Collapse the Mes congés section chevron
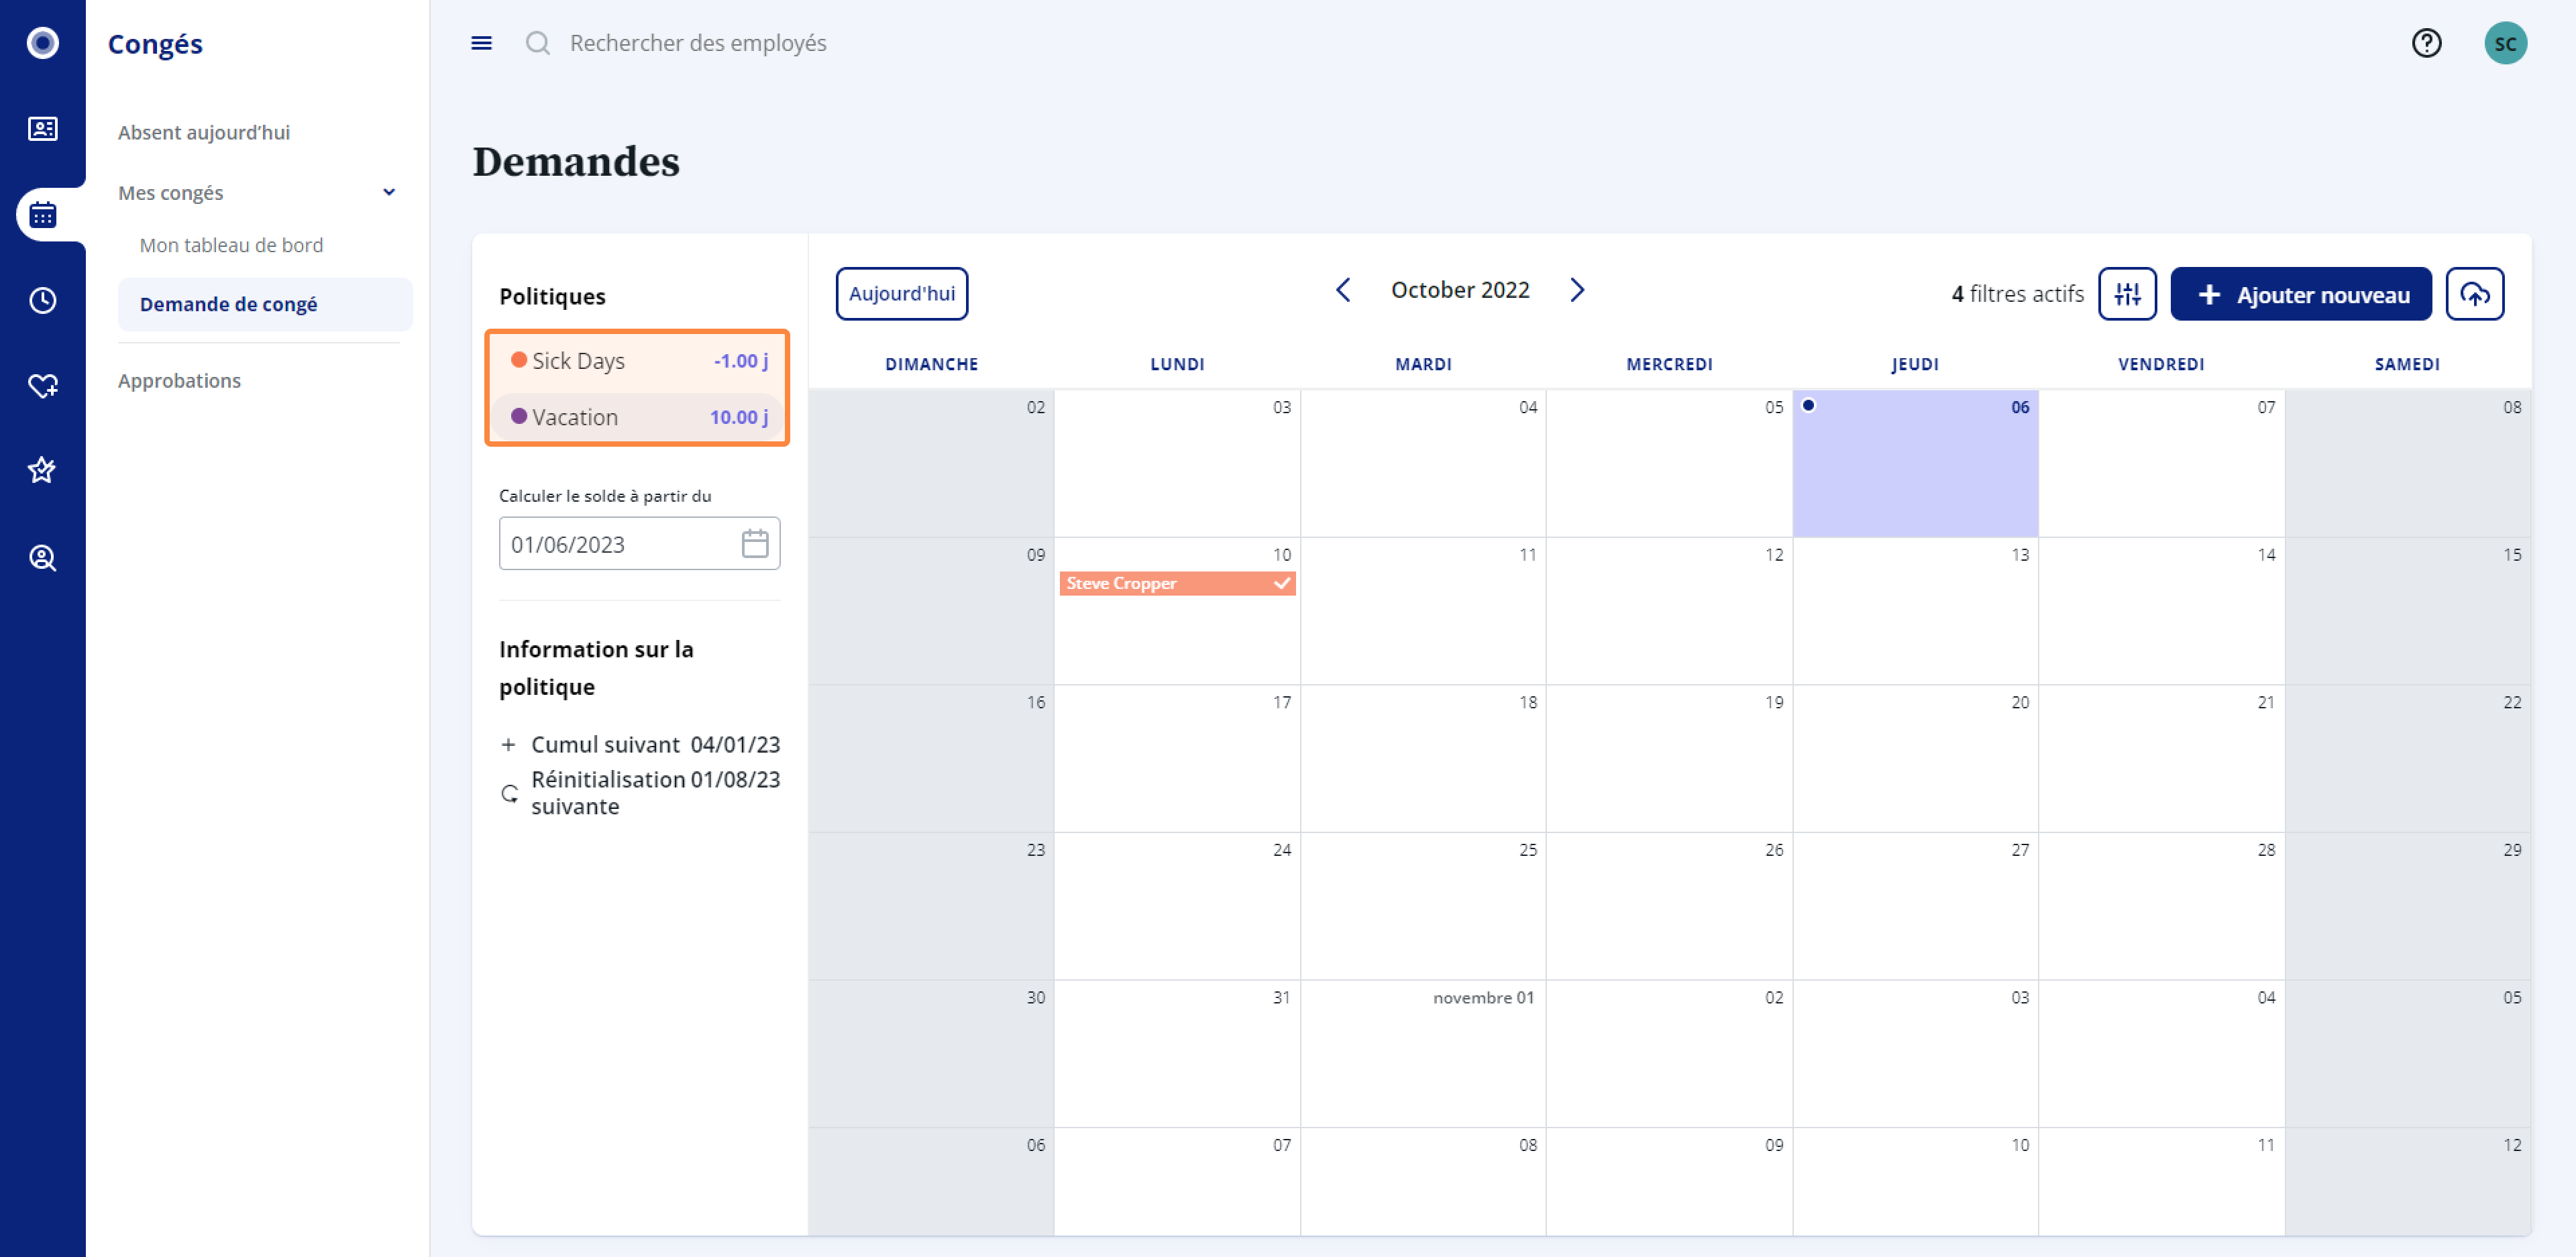The width and height of the screenshot is (2576, 1257). click(x=389, y=192)
